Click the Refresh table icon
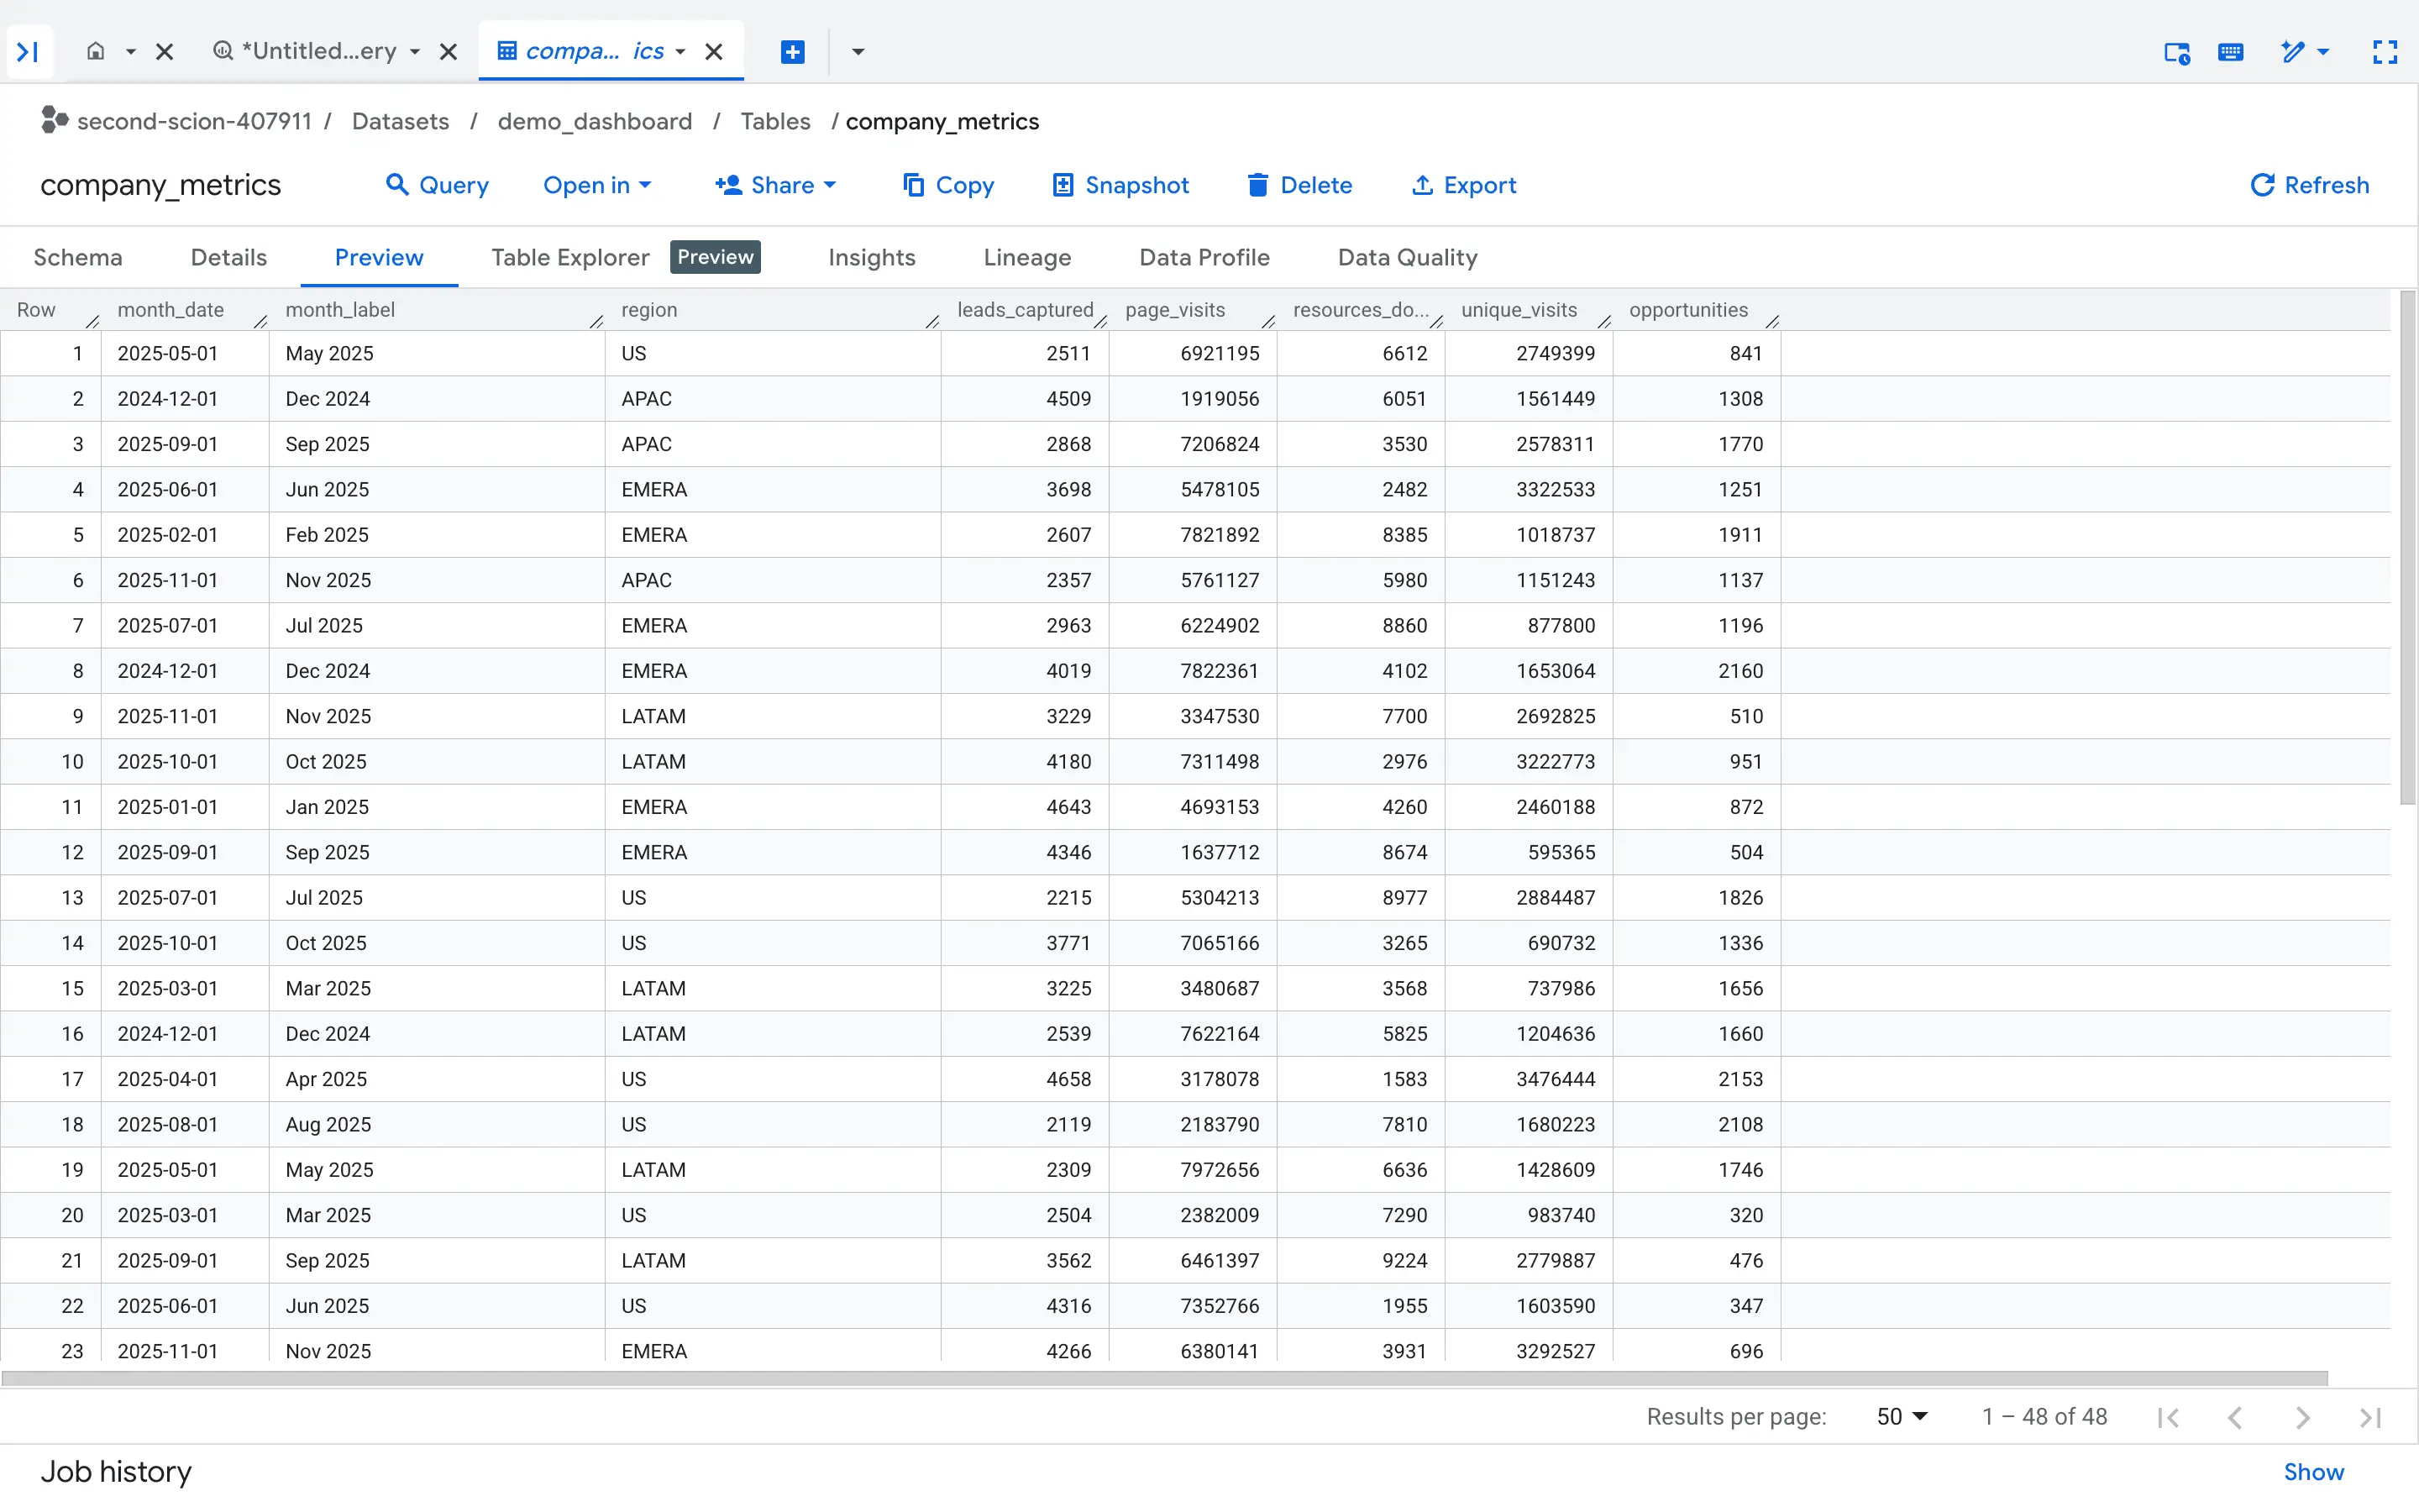The width and height of the screenshot is (2419, 1512). (2262, 185)
